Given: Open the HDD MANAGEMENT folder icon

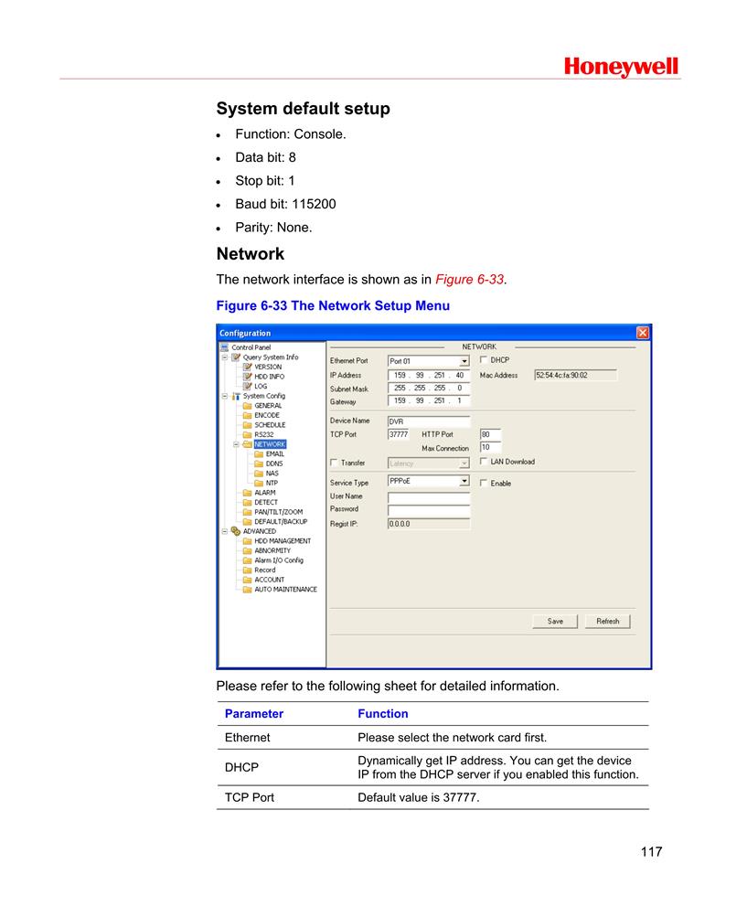Looking at the screenshot, I should pos(247,541).
